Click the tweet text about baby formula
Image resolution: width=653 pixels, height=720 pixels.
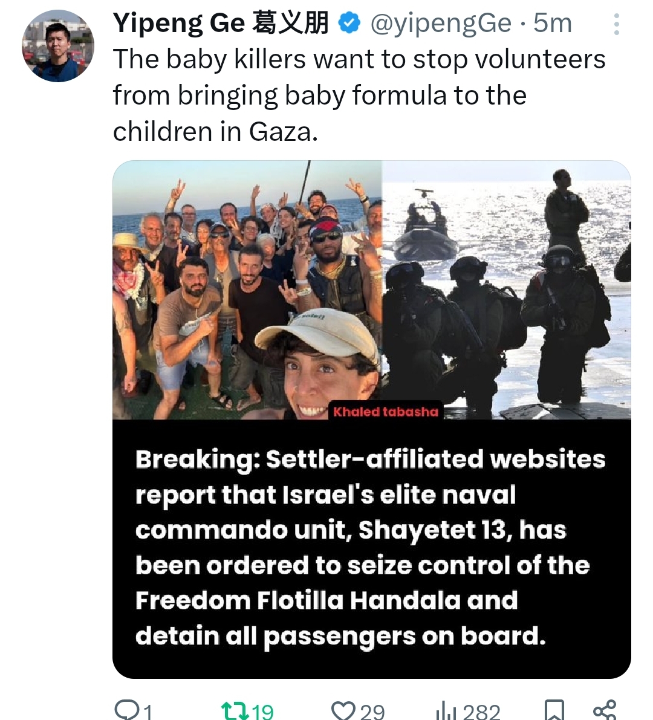coord(359,96)
